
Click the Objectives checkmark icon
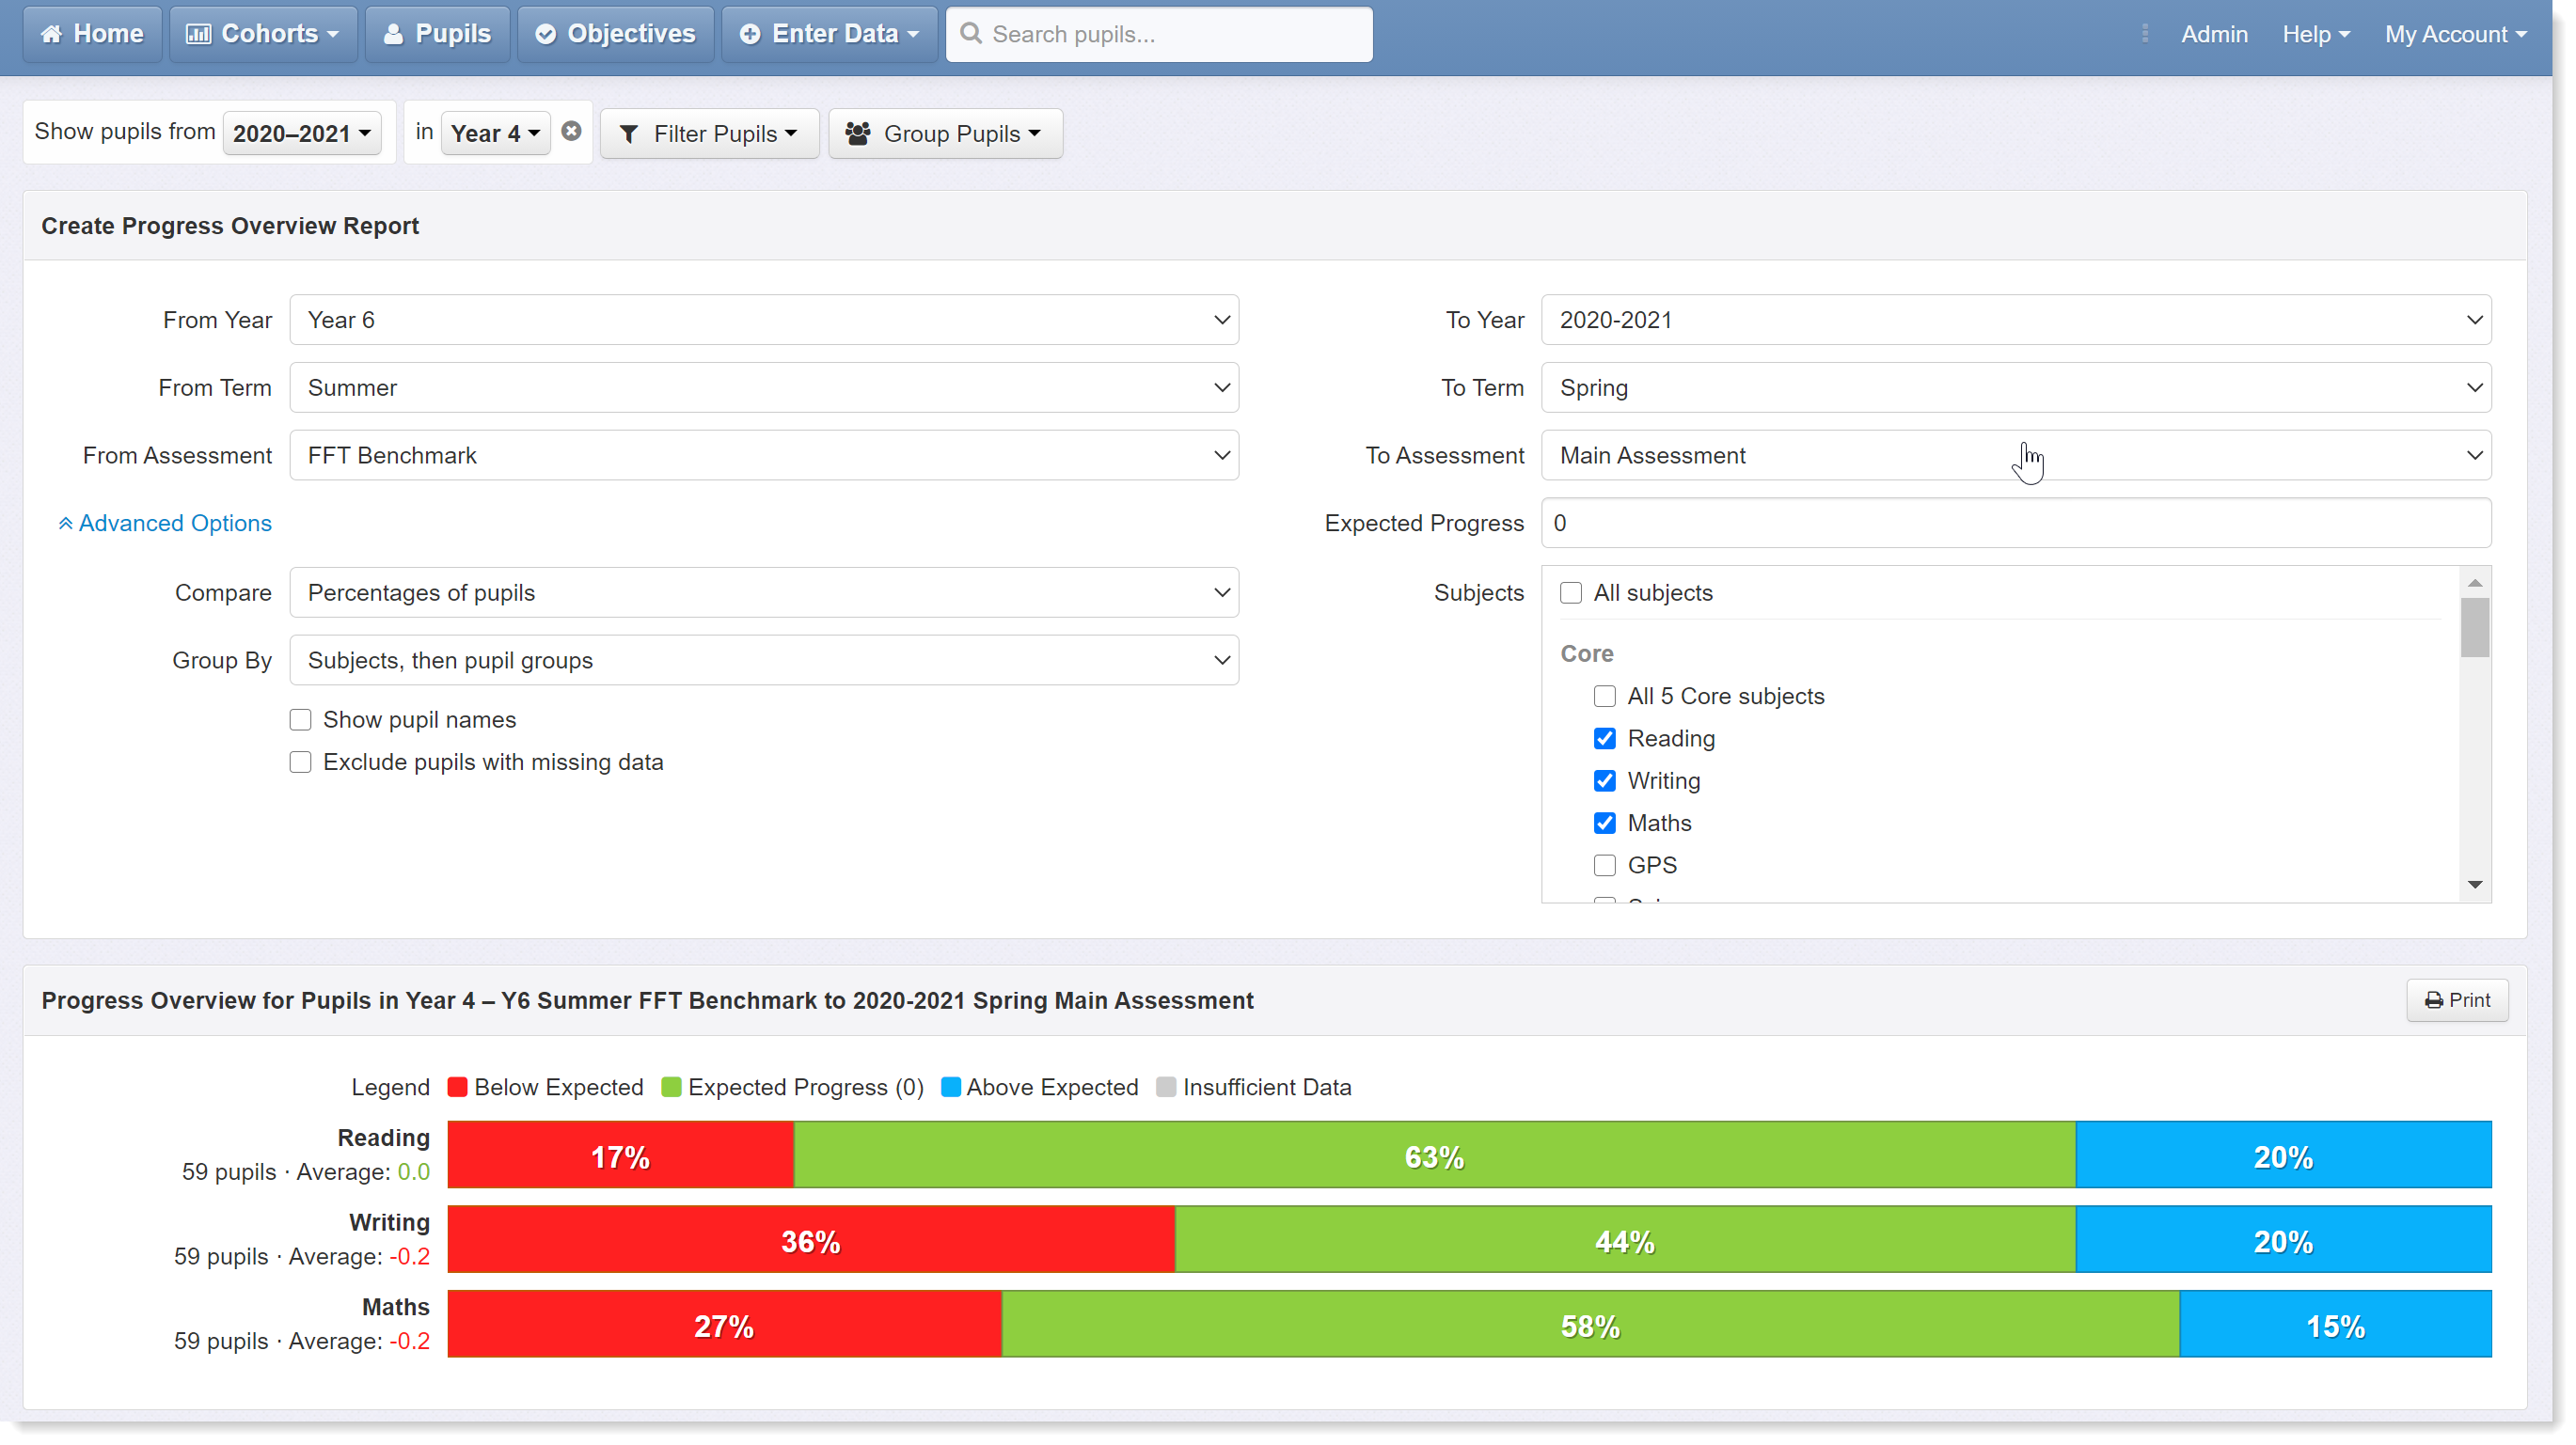tap(545, 34)
